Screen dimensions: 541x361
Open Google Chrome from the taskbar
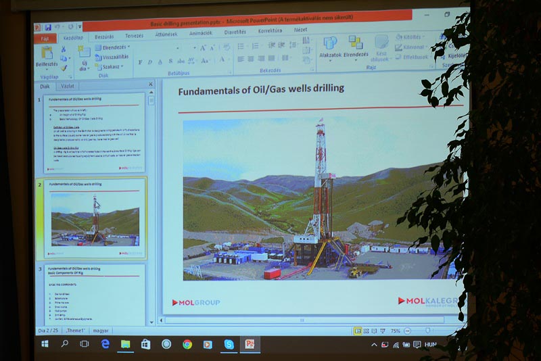187,344
